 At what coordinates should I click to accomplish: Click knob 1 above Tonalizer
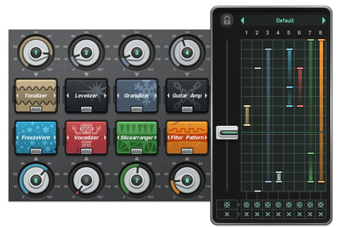tap(36, 53)
